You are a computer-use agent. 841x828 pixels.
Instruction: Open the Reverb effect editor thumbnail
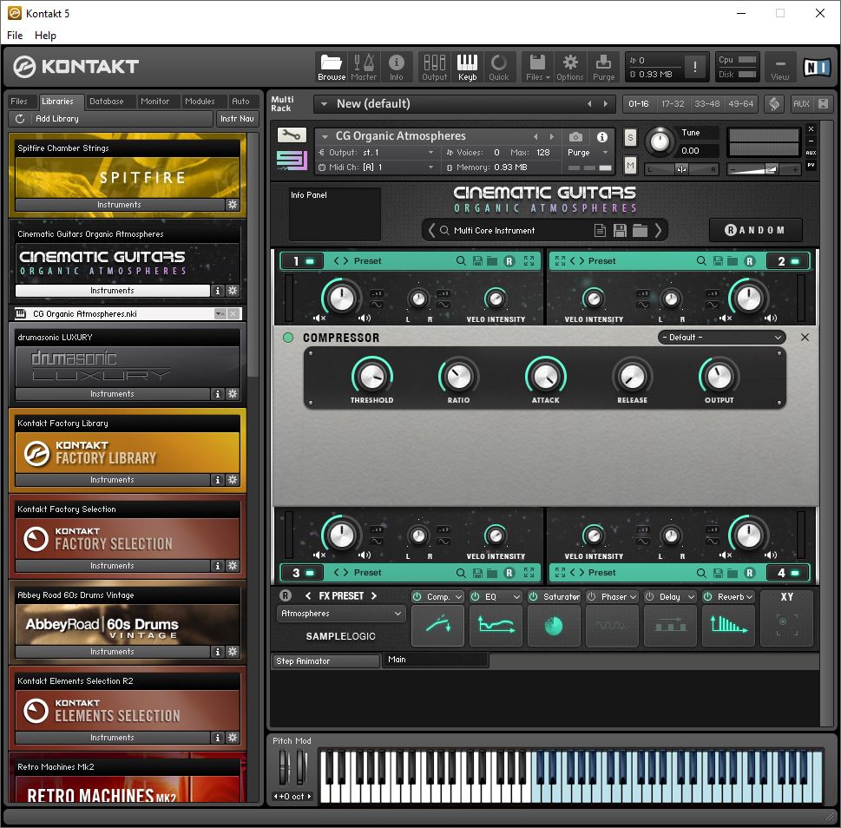[728, 625]
